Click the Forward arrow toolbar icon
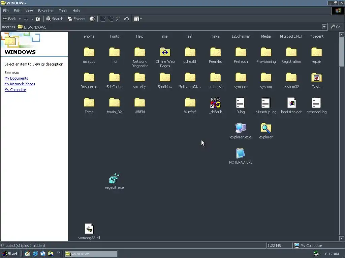345x258 pixels. coord(26,19)
